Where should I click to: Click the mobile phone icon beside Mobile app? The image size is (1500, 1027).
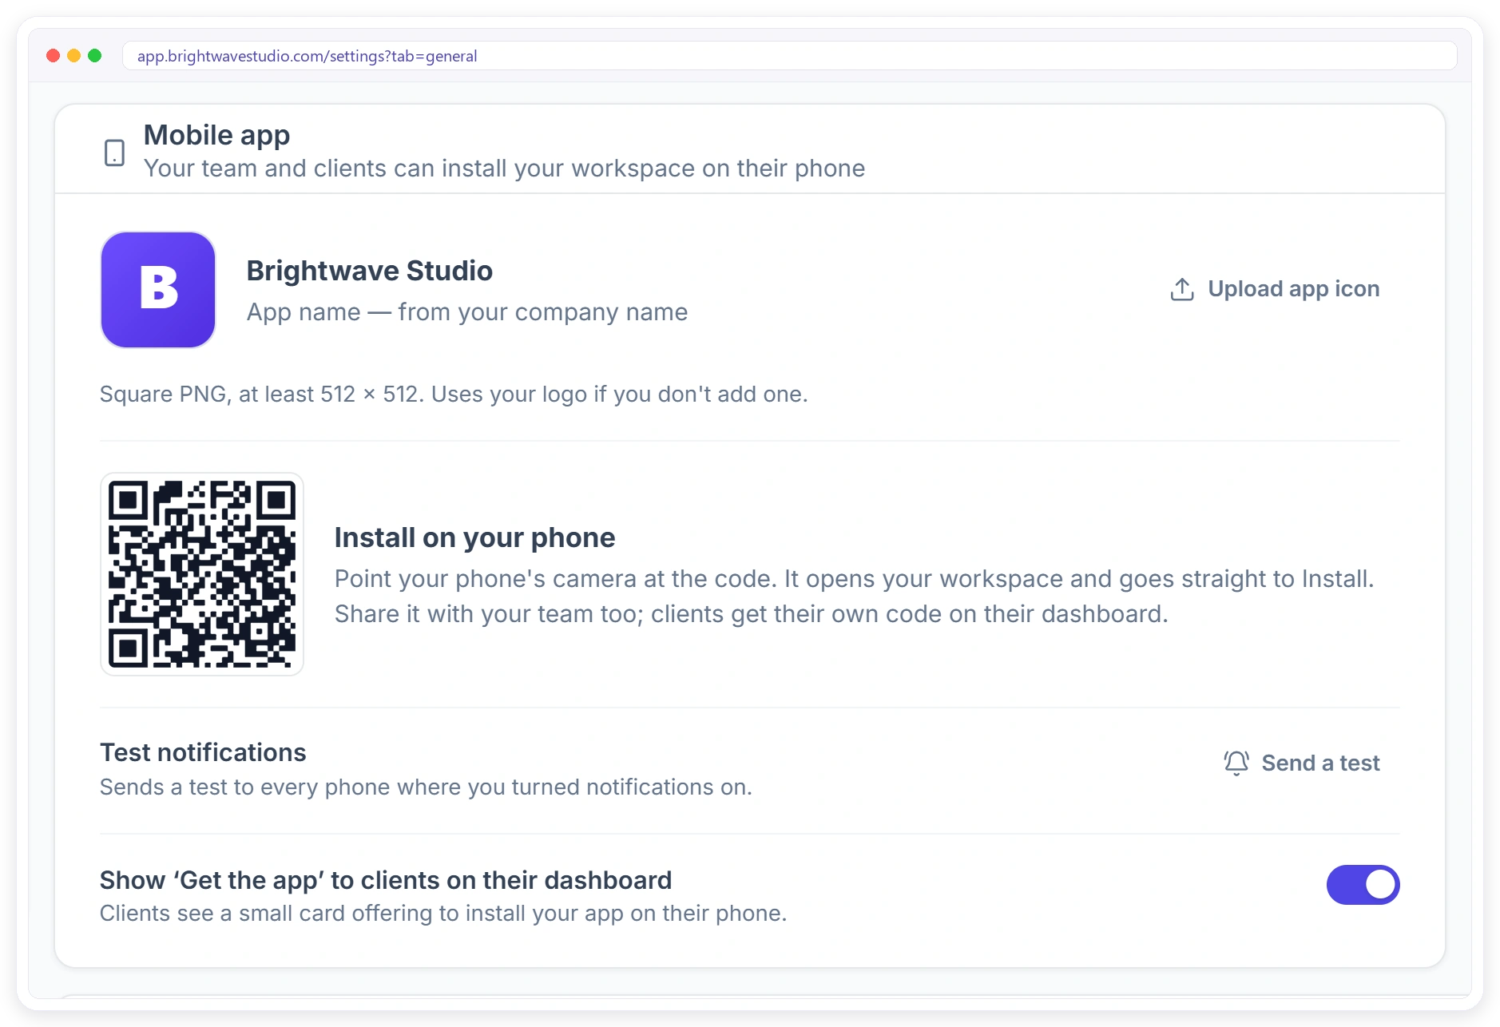pos(114,152)
